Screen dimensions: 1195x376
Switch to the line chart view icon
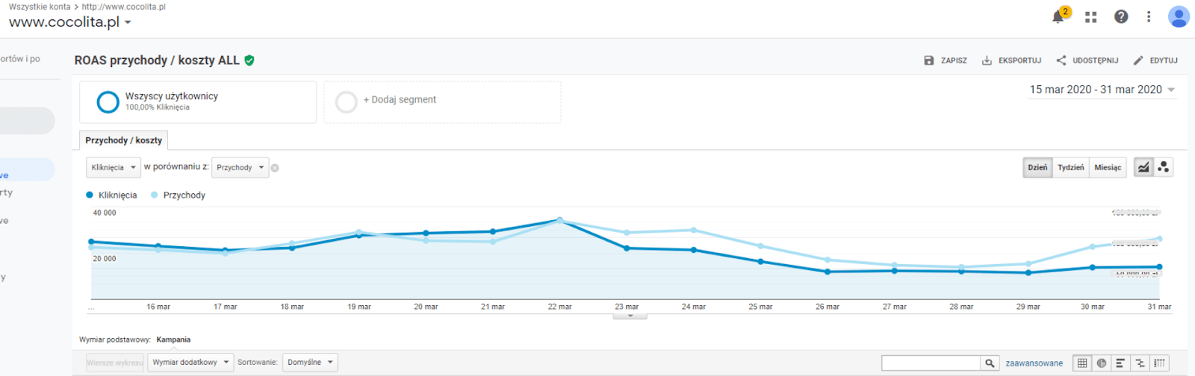(1143, 167)
